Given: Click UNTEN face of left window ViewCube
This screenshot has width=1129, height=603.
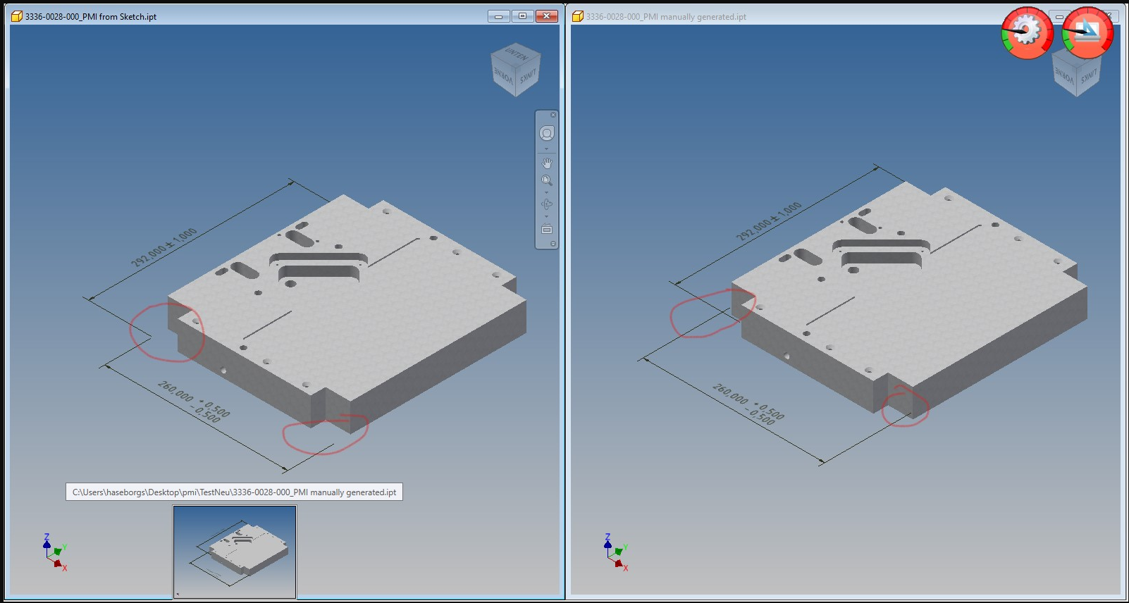Looking at the screenshot, I should pyautogui.click(x=516, y=54).
